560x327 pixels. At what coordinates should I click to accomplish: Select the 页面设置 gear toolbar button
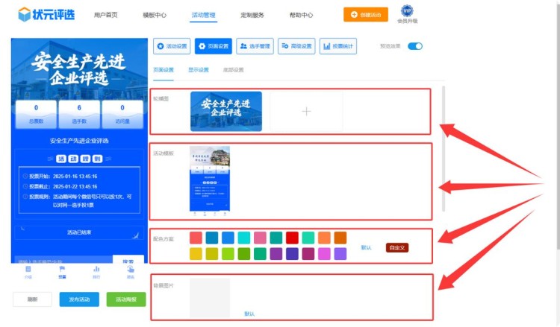(214, 46)
